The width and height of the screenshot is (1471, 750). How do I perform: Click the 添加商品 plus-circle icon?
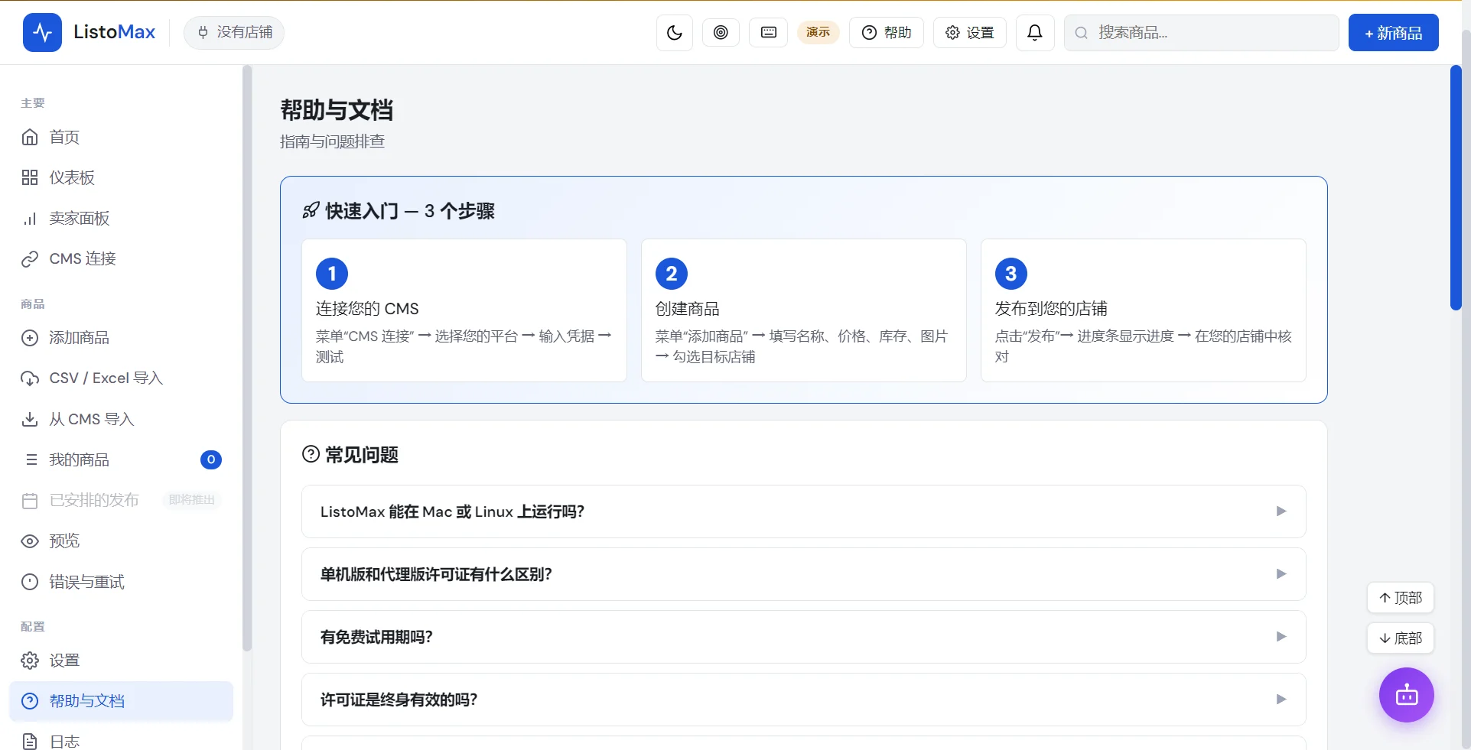point(30,338)
